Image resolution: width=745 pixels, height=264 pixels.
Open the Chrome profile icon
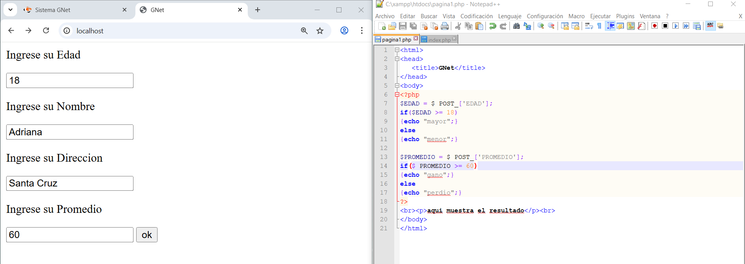pyautogui.click(x=344, y=31)
